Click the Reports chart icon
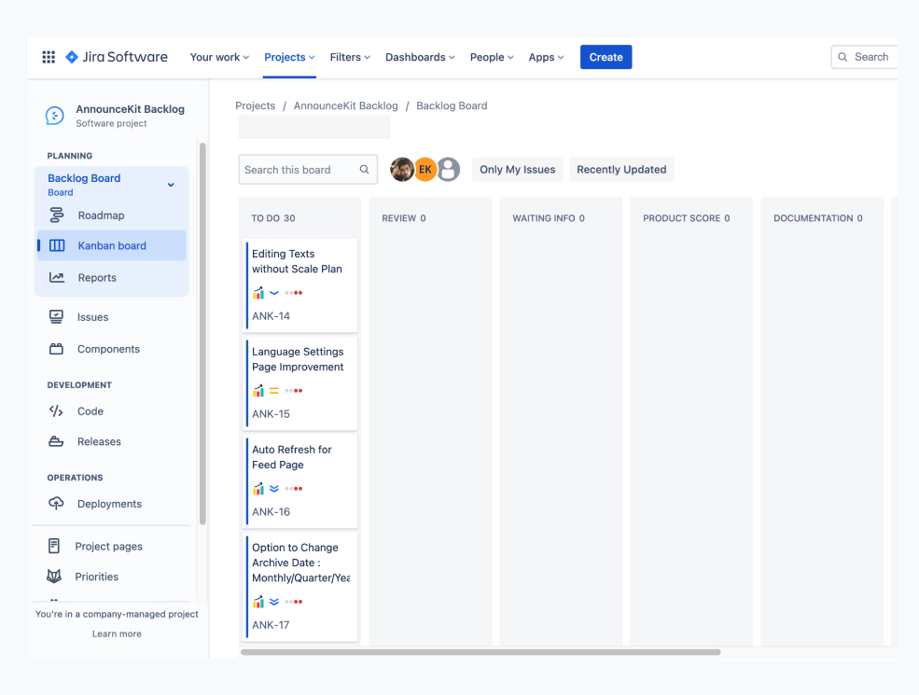This screenshot has width=919, height=695. pos(57,277)
